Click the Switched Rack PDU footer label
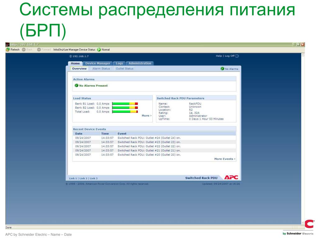This screenshot has height=238, width=318. [201, 178]
